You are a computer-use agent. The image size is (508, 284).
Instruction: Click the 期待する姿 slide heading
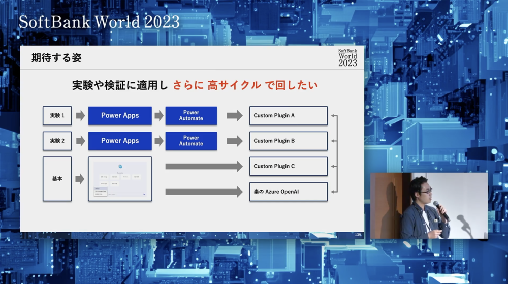point(56,58)
